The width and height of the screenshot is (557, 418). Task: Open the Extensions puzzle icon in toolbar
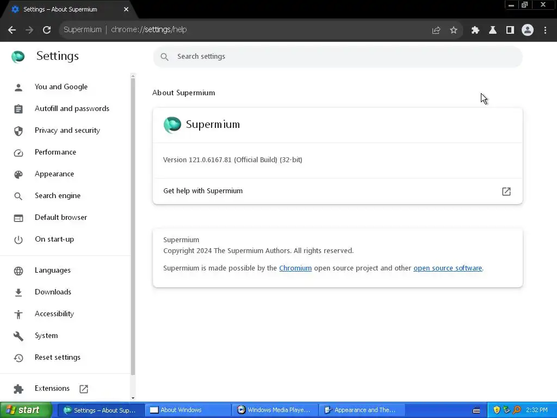(x=475, y=30)
